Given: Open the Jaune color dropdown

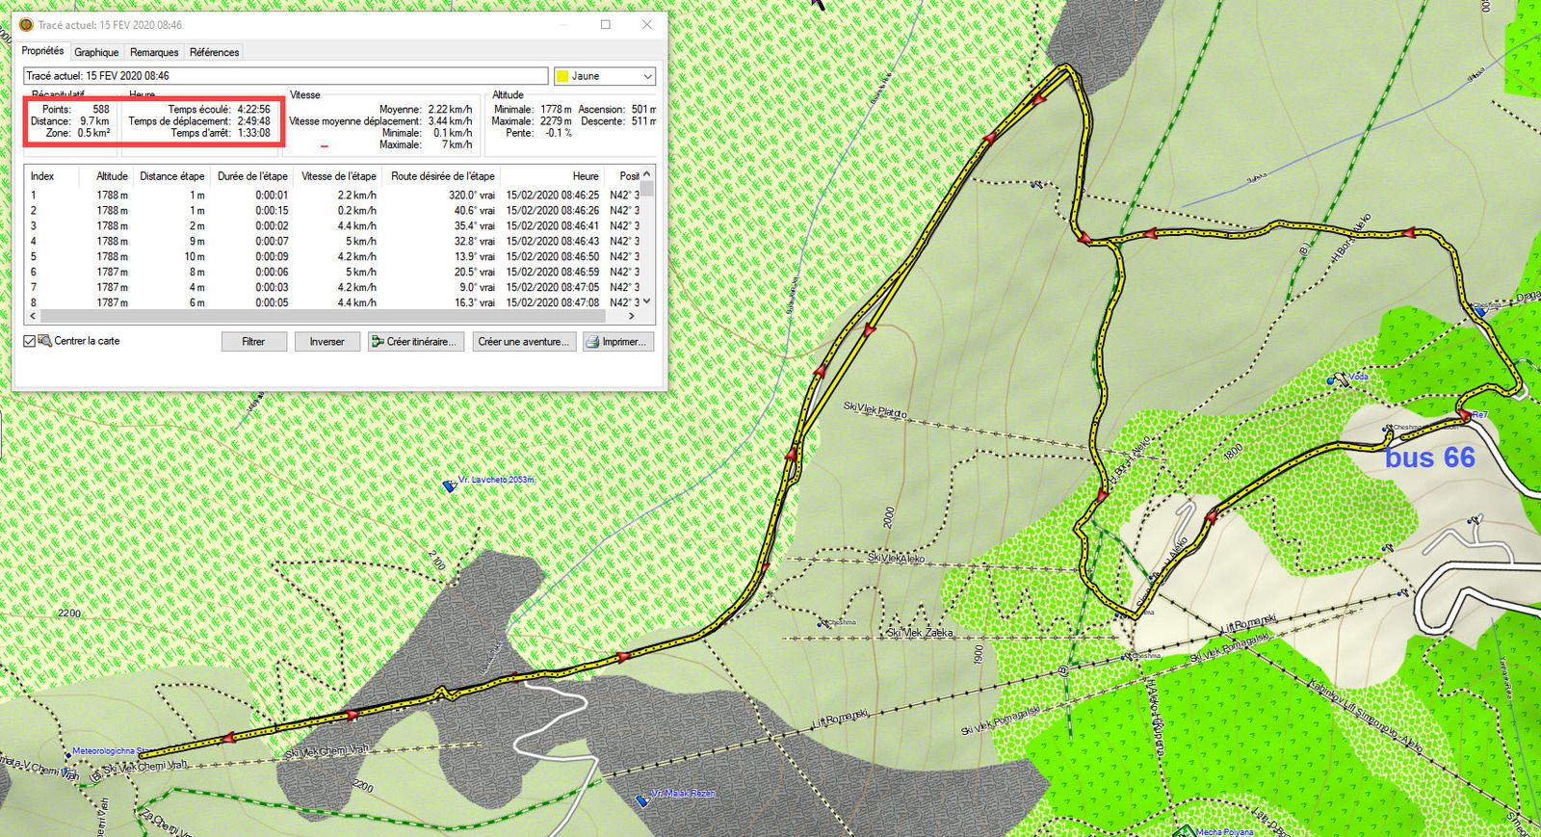Looking at the screenshot, I should tap(605, 76).
